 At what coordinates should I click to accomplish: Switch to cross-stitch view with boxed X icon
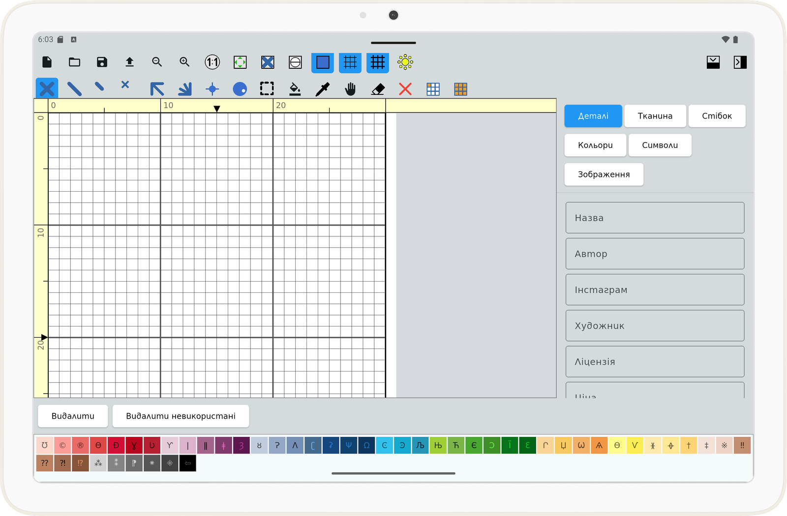268,62
